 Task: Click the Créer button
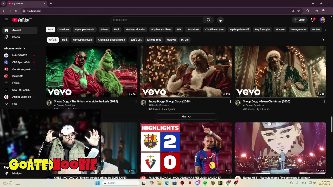tap(299, 20)
